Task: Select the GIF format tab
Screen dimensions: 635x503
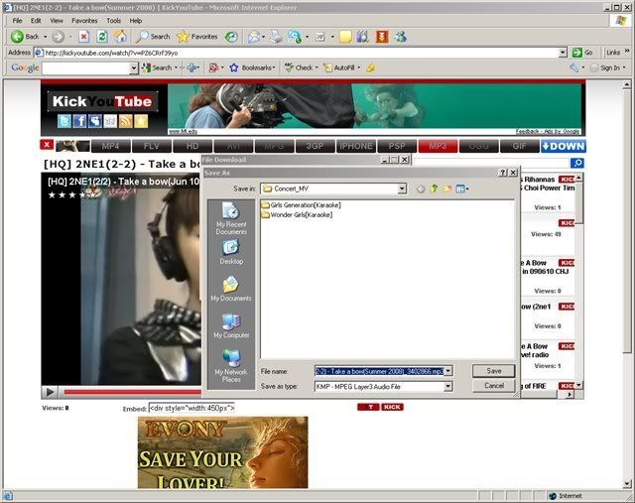Action: tap(520, 146)
